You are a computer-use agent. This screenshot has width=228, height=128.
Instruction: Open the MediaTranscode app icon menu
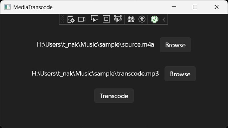pos(7,7)
